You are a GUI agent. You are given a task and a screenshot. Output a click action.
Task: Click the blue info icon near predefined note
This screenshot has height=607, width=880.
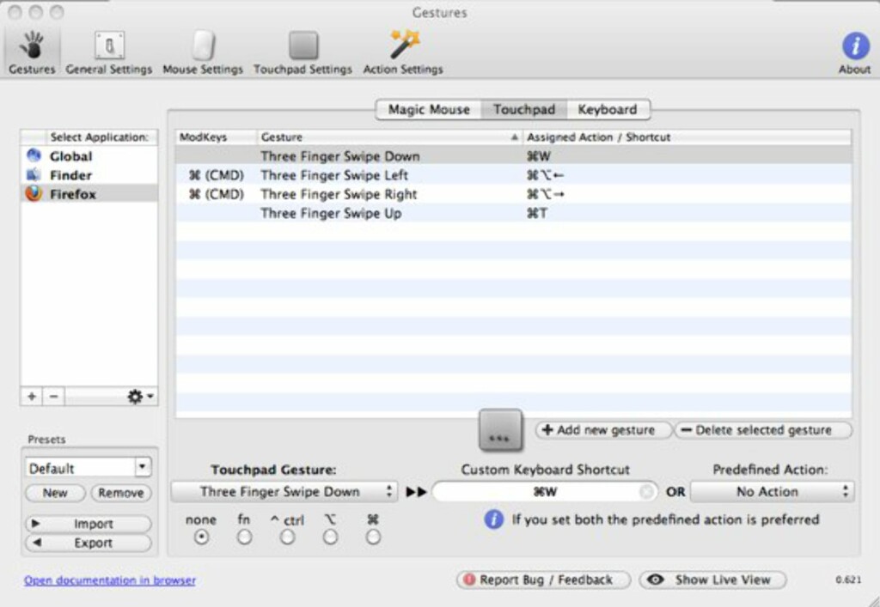494,519
